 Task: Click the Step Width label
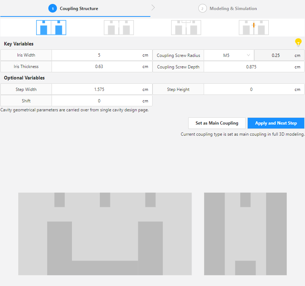tap(26, 89)
